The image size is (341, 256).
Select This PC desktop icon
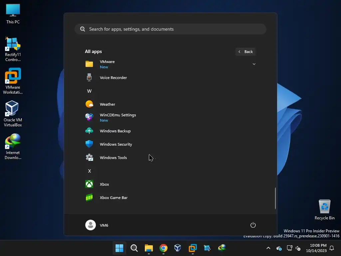13,14
